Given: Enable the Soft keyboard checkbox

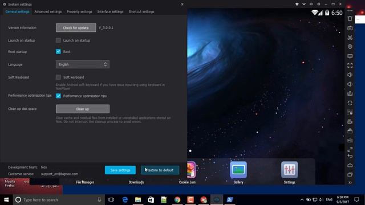Looking at the screenshot, I should pyautogui.click(x=58, y=77).
